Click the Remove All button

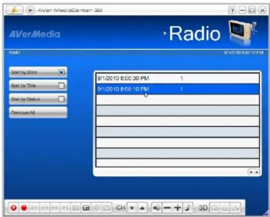click(38, 113)
